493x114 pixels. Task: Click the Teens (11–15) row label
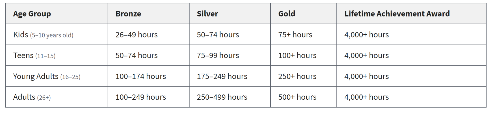pos(57,55)
